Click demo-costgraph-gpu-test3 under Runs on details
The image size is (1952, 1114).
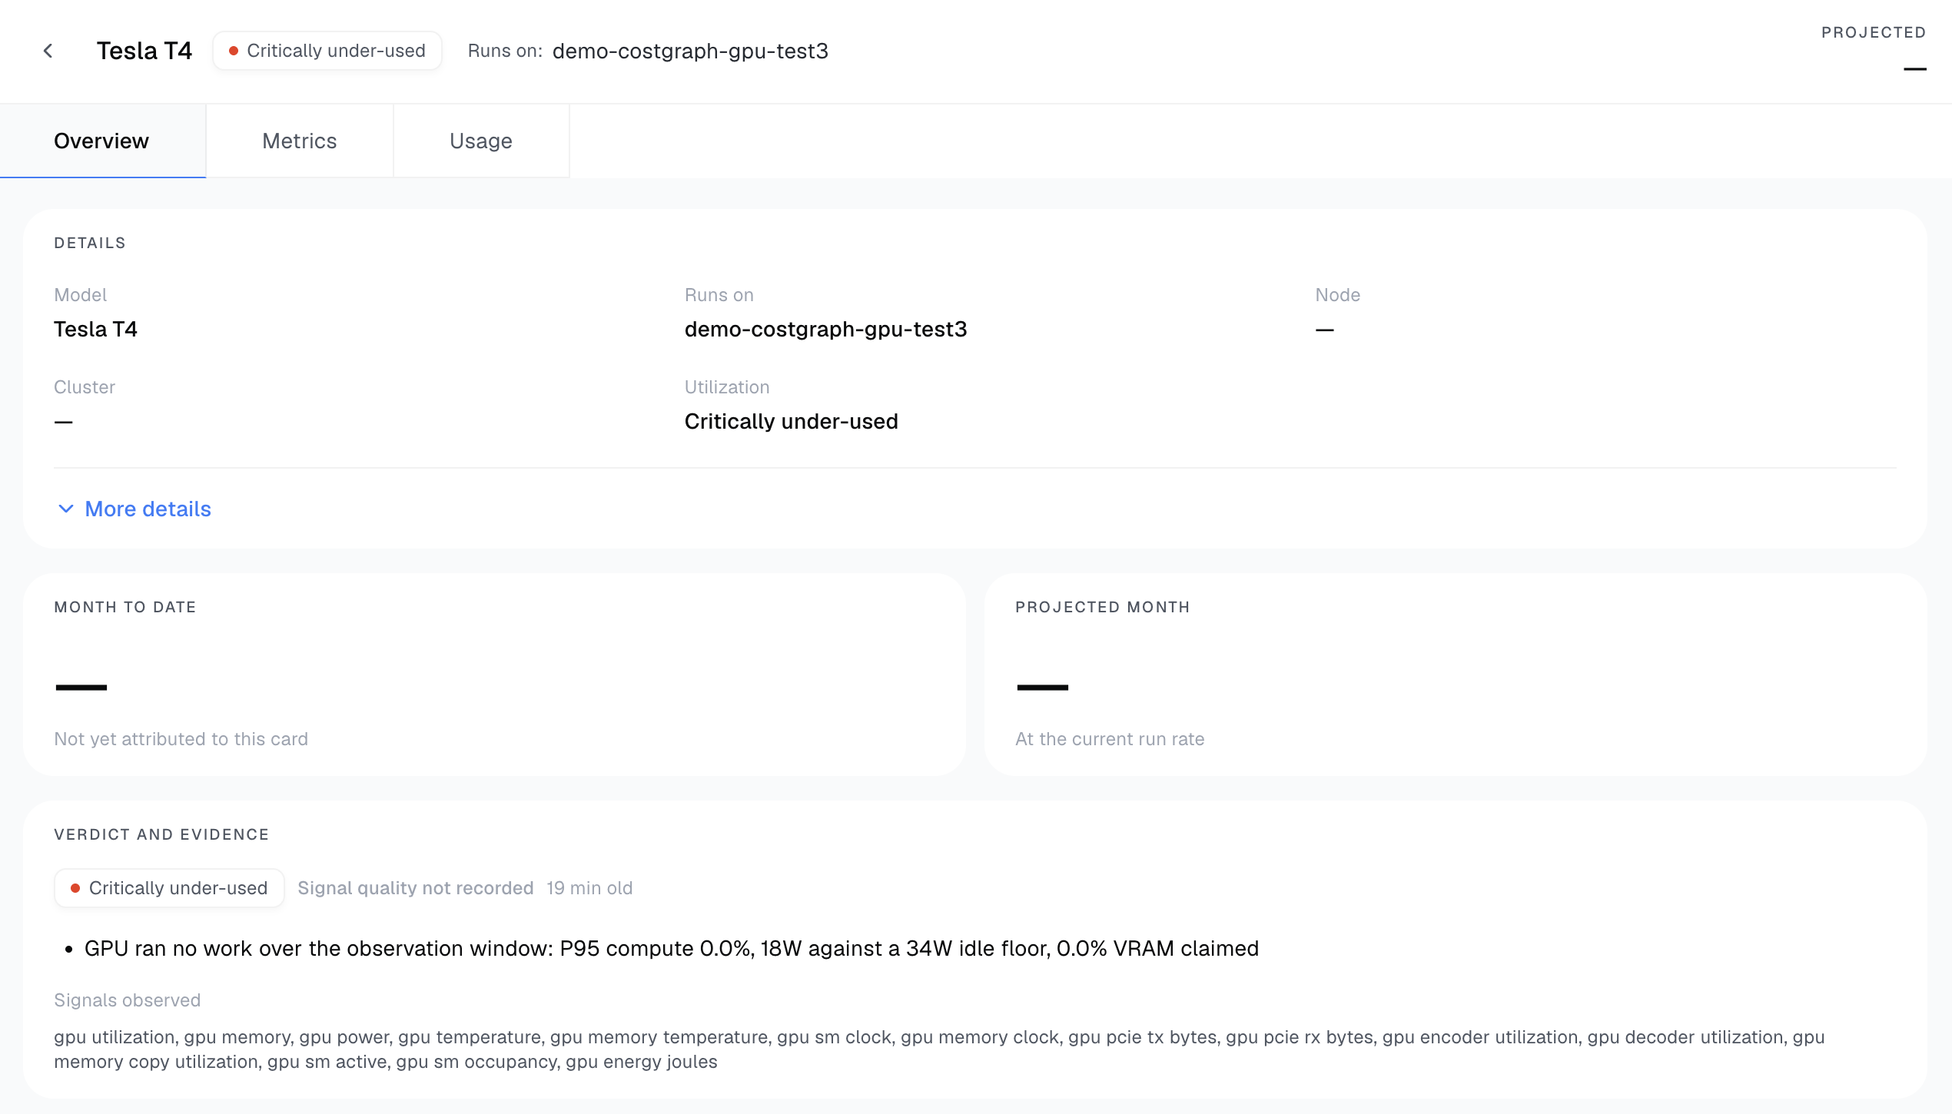pos(825,329)
